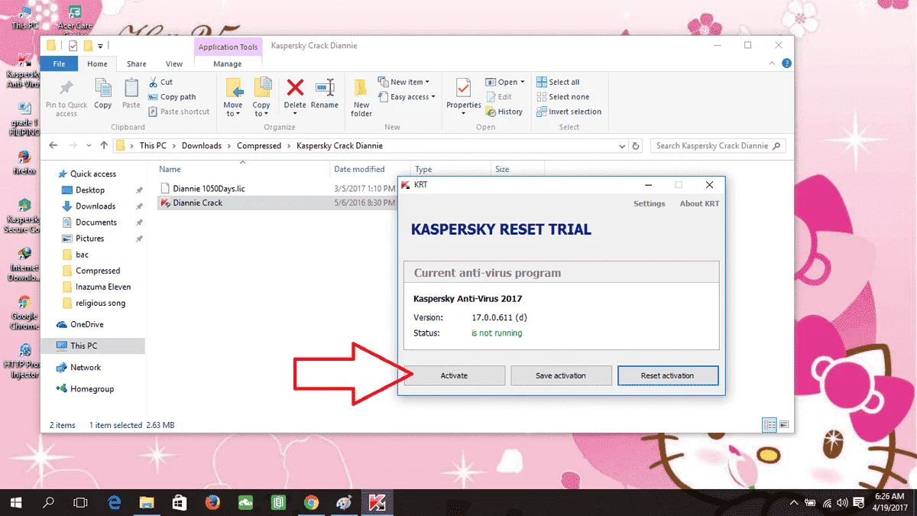
Task: Switch Explorer to Large icons view
Action: 784,425
